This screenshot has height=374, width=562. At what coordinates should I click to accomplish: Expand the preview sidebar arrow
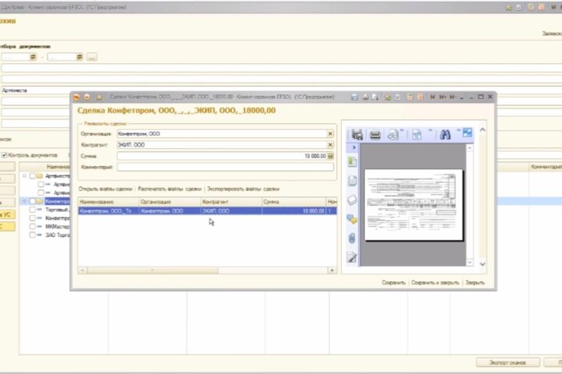[x=354, y=147]
